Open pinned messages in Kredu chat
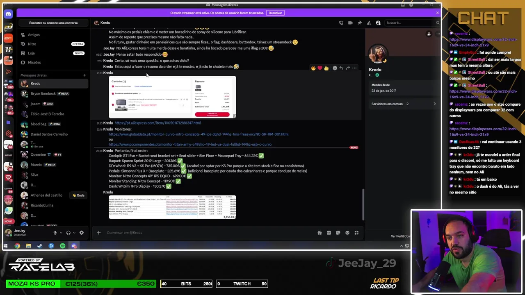Image resolution: width=525 pixels, height=295 pixels. click(x=360, y=23)
